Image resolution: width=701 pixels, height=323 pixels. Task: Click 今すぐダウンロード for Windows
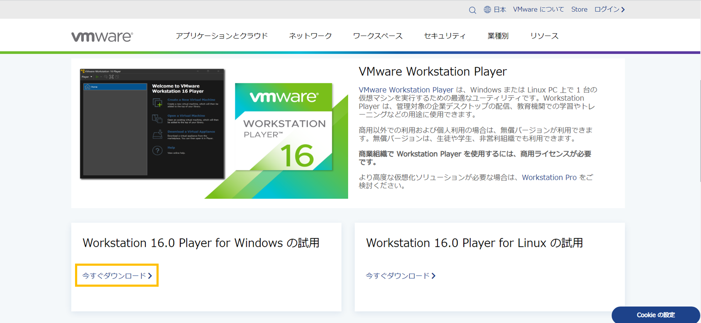117,276
